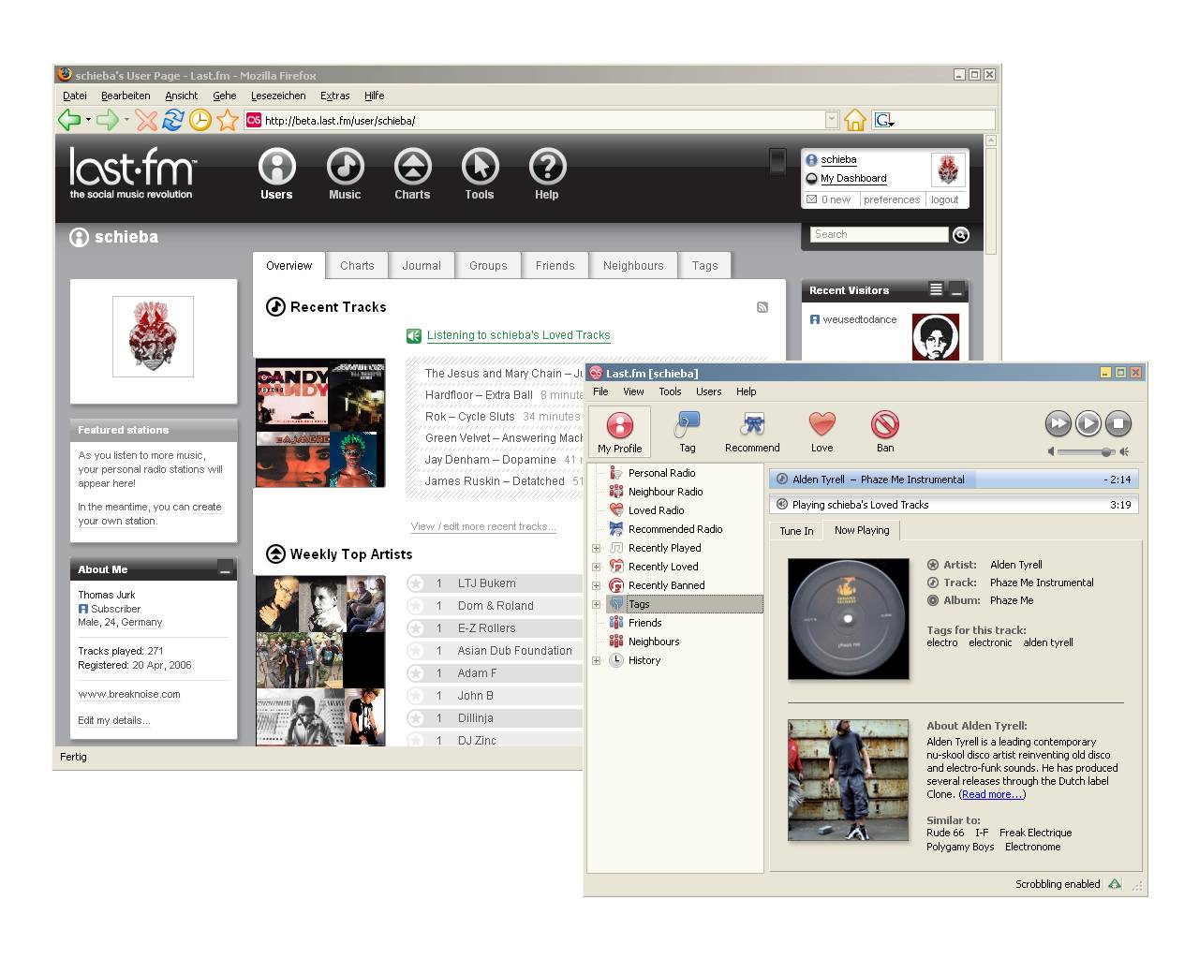
Task: Open Firefox history clock icon
Action: click(x=200, y=120)
